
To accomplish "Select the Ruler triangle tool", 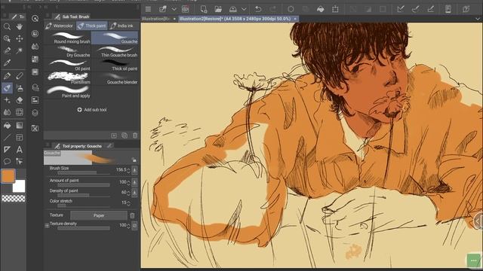I will [x=7, y=150].
